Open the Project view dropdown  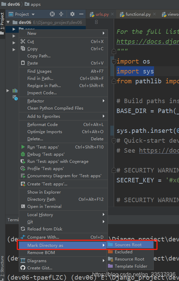(x=33, y=14)
